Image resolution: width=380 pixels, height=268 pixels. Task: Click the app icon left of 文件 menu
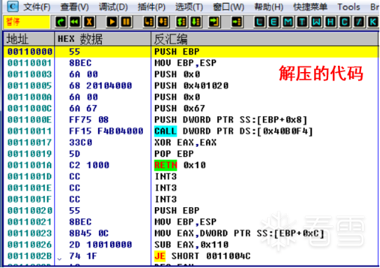coord(13,6)
